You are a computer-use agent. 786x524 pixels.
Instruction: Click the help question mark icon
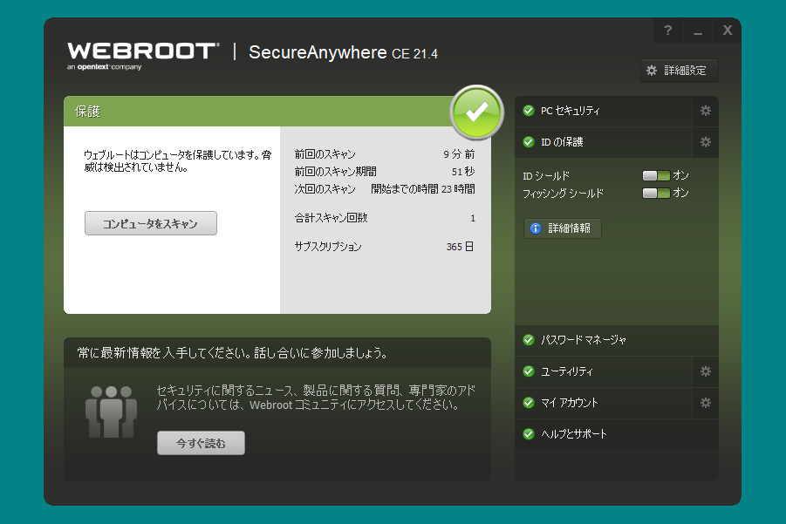click(x=667, y=31)
